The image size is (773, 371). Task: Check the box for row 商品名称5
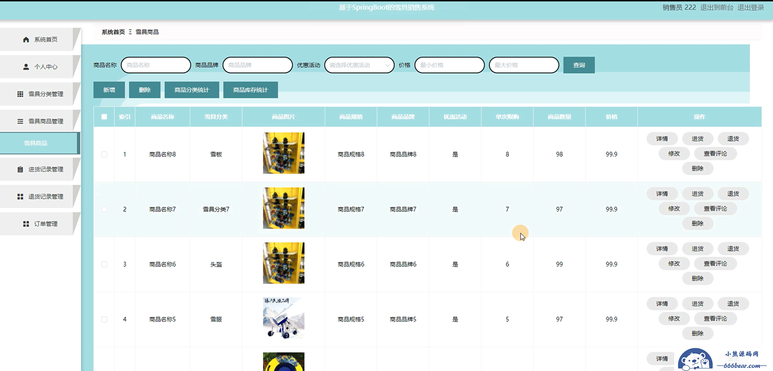pyautogui.click(x=104, y=319)
